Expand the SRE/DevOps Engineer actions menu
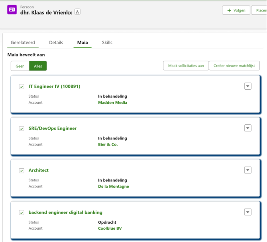The image size is (267, 242). tap(247, 128)
